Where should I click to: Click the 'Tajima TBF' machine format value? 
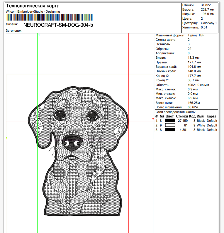point(196,36)
